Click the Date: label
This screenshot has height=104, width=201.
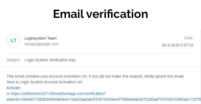189,38
